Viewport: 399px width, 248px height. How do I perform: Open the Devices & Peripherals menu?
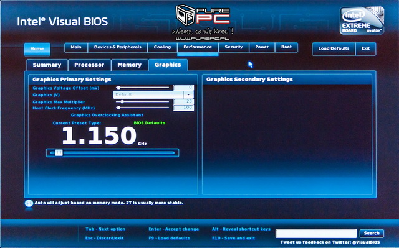coord(118,47)
